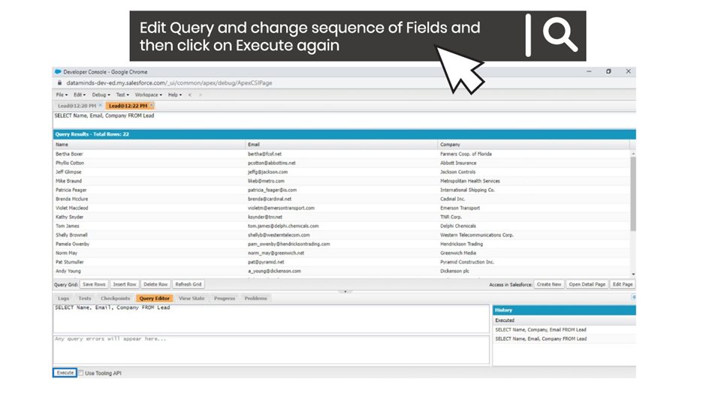The image size is (706, 397).
Task: Select the Jeff Glimpse name cell
Action: [149, 172]
